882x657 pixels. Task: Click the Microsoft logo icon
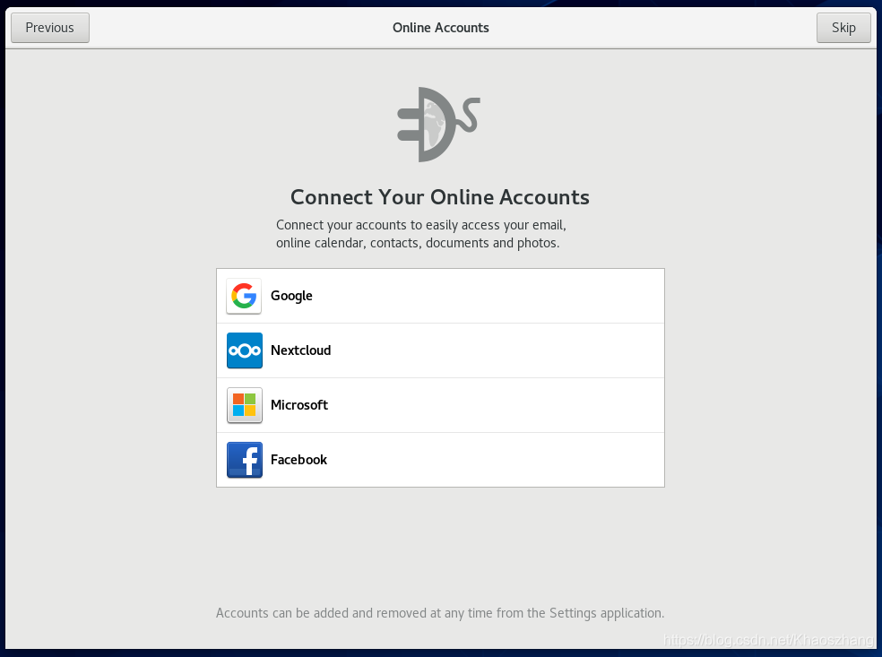pyautogui.click(x=244, y=405)
